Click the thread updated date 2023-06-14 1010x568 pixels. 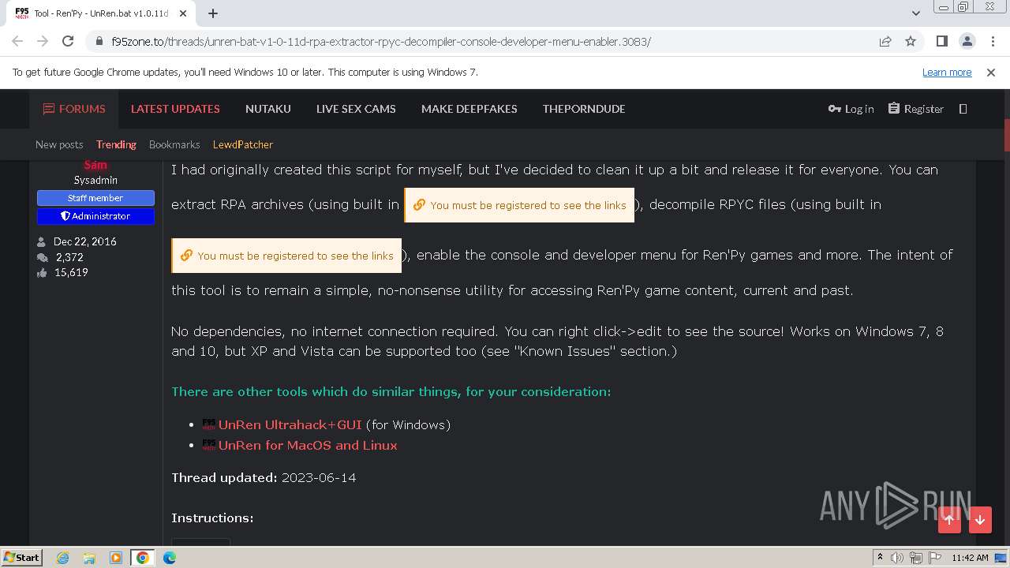tap(319, 477)
